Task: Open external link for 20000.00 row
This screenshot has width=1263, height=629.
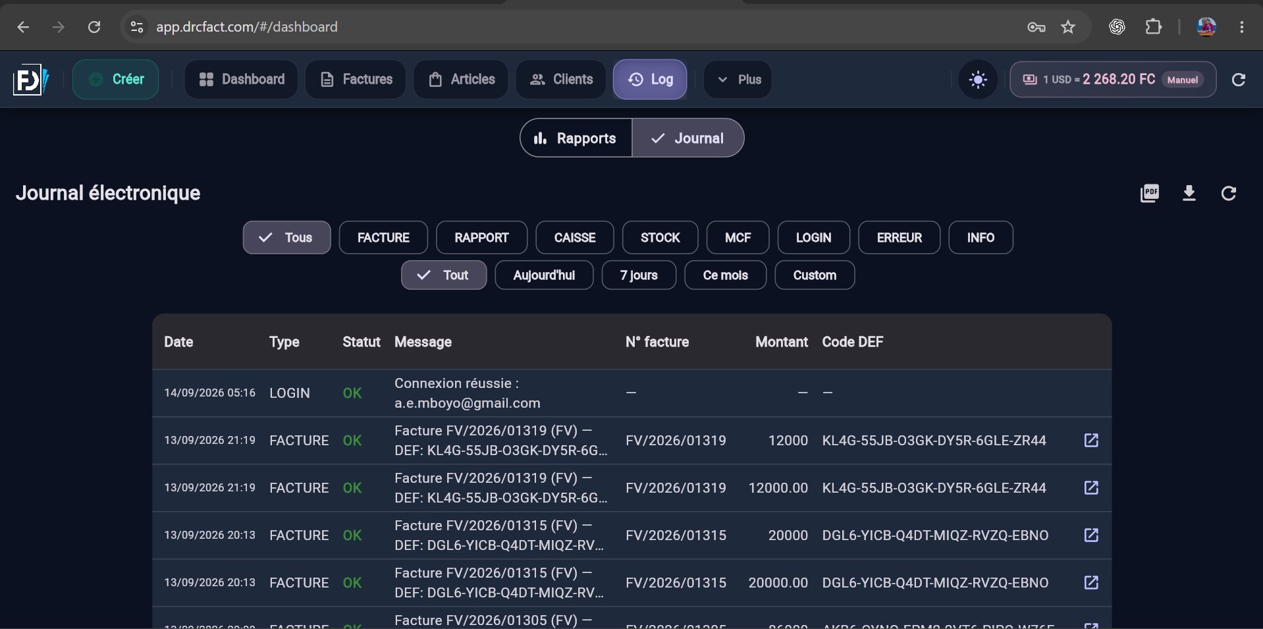Action: pos(1091,582)
